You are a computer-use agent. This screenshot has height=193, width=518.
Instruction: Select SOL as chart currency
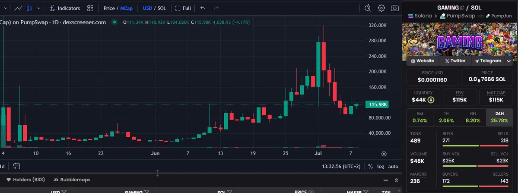(x=162, y=8)
